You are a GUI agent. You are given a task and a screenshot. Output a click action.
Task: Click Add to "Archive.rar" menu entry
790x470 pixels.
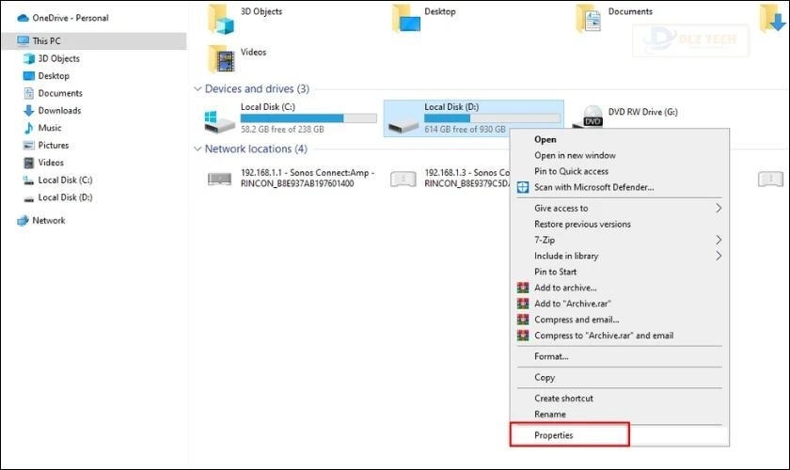click(x=573, y=304)
